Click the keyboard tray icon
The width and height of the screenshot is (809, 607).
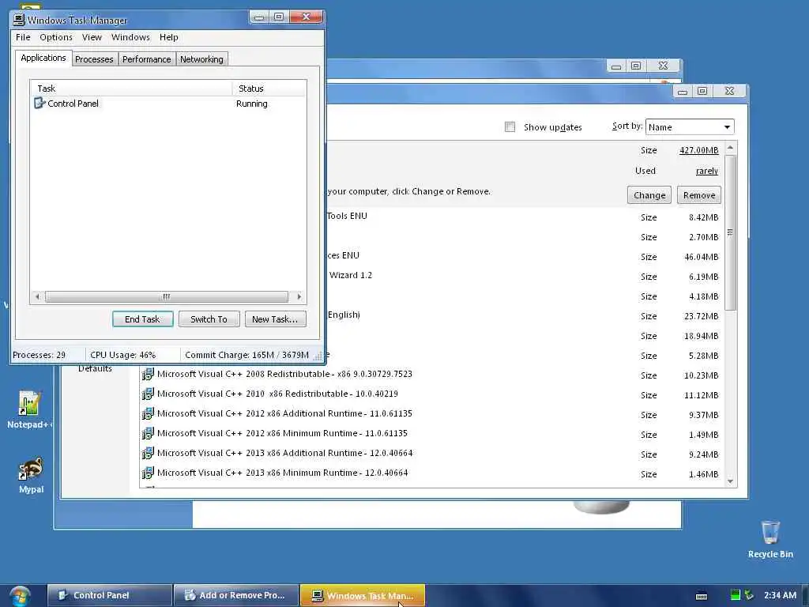click(x=702, y=596)
